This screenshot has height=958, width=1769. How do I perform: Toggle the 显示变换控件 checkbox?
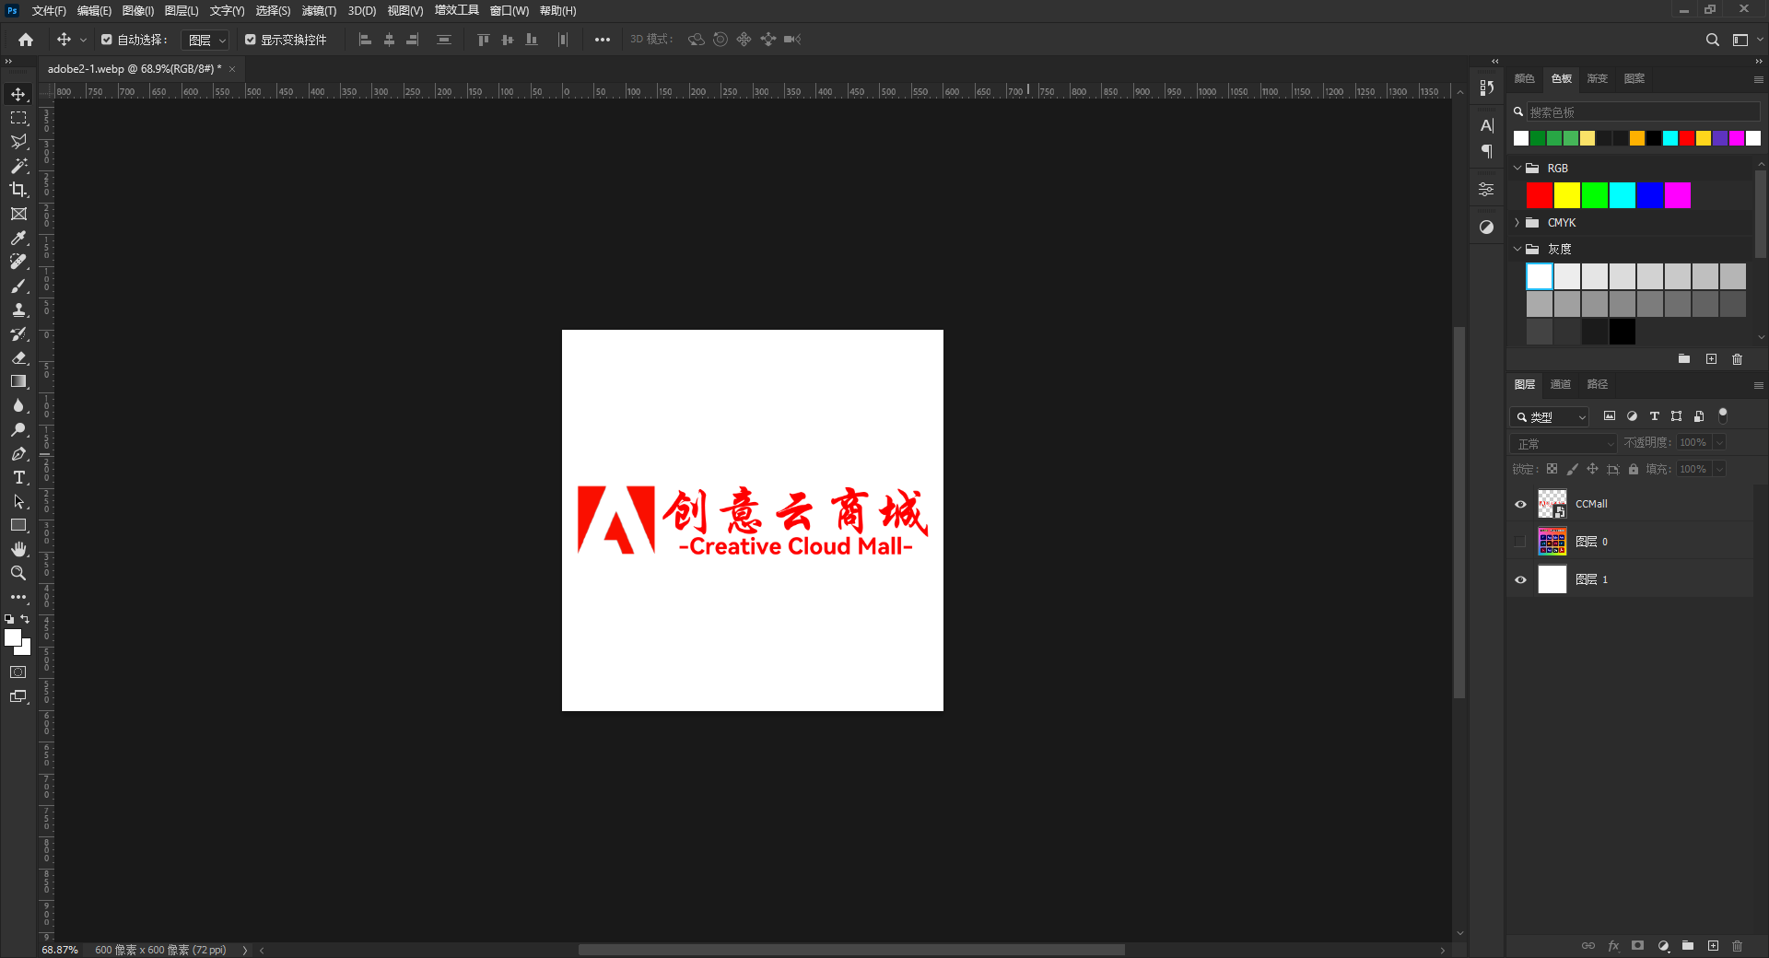pyautogui.click(x=250, y=40)
